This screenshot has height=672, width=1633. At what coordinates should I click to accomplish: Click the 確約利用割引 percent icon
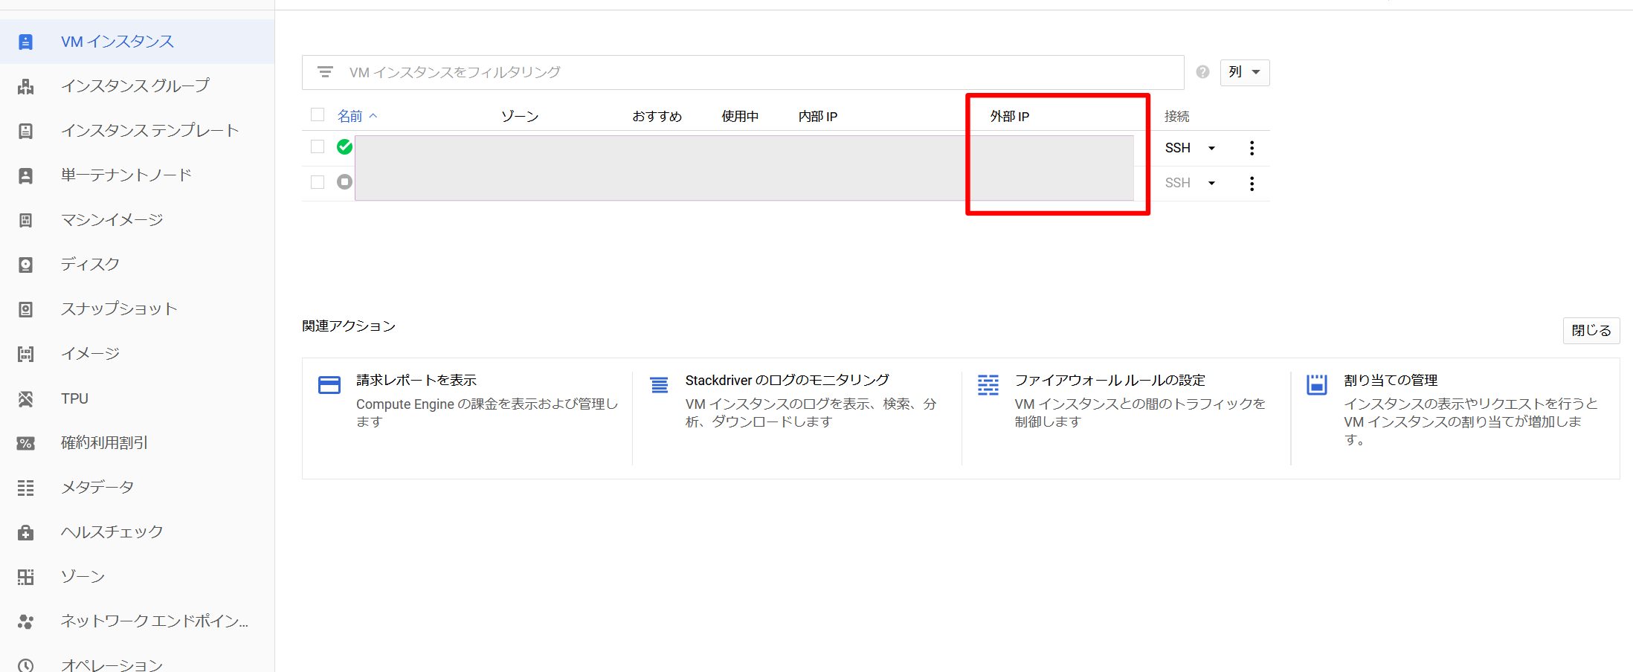coord(25,443)
